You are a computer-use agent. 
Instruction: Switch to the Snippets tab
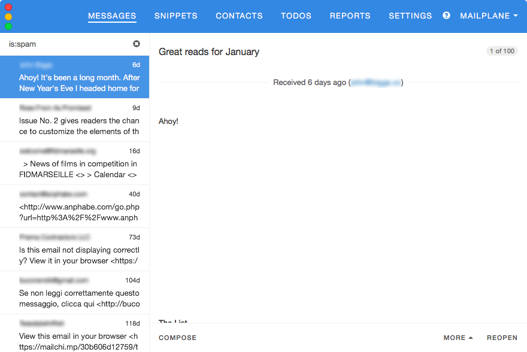[175, 16]
